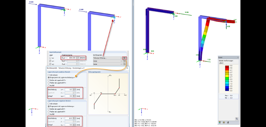Select 'Voll wirksam' in positive range
Image resolution: width=266 pixels, height=127 pixels.
(x=49, y=75)
